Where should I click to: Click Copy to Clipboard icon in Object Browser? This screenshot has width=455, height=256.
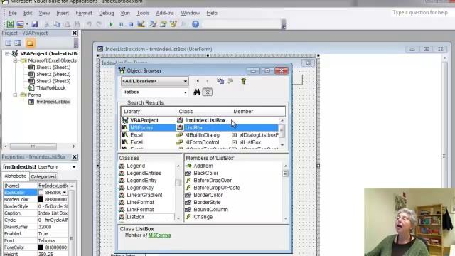click(x=220, y=81)
